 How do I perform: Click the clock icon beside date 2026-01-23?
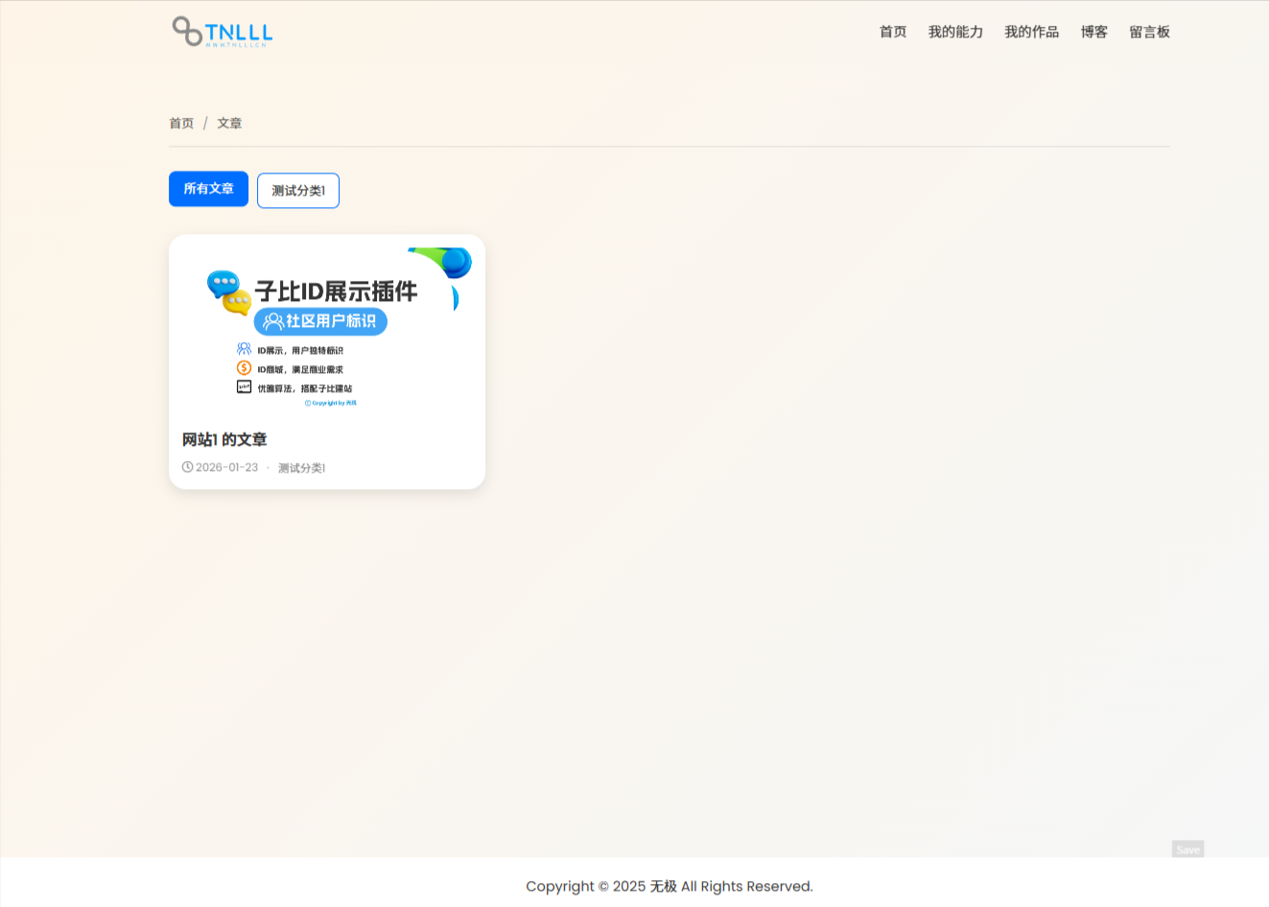tap(187, 467)
